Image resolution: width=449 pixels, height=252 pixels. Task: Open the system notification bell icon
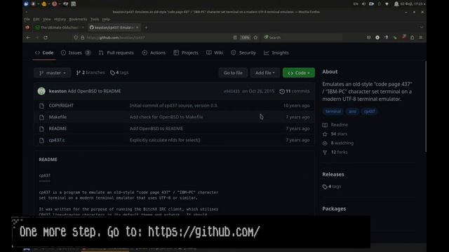point(396,4)
